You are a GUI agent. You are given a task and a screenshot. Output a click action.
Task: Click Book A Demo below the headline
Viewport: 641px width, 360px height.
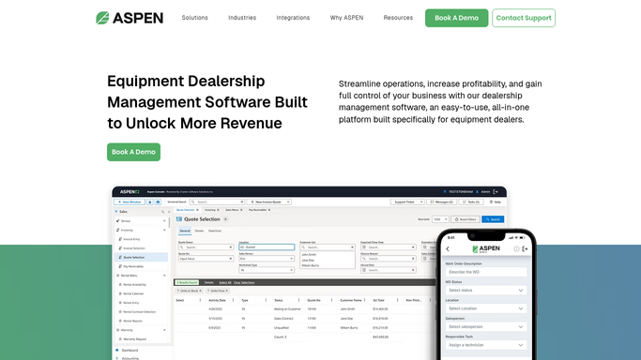[133, 152]
